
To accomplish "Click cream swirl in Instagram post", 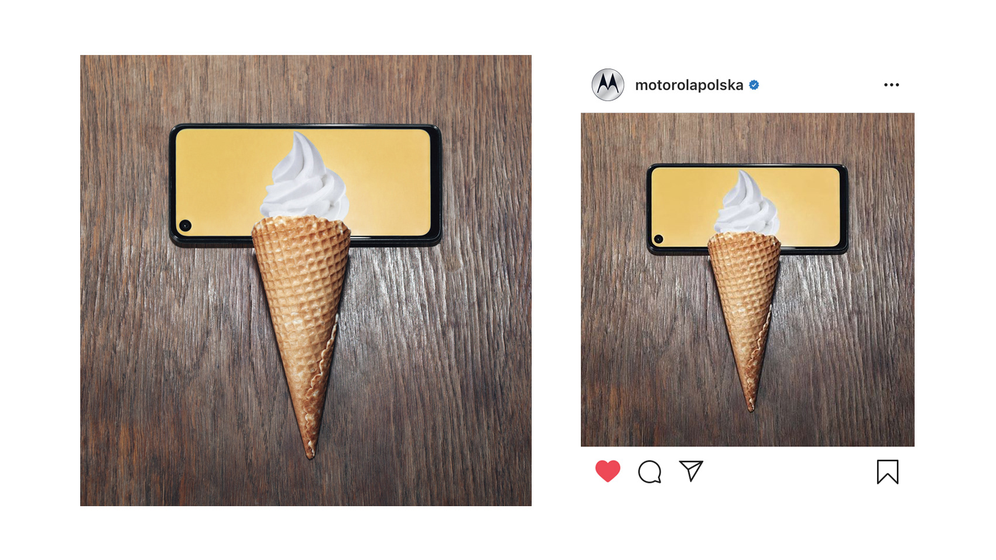I will tap(746, 205).
